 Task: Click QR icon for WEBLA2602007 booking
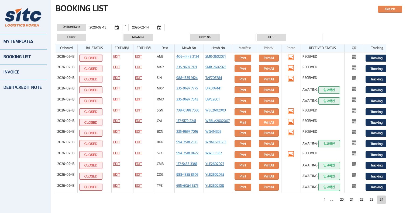coord(354,121)
